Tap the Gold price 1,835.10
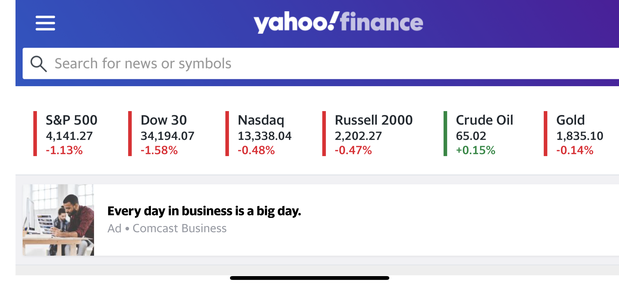The width and height of the screenshot is (619, 286). point(580,136)
